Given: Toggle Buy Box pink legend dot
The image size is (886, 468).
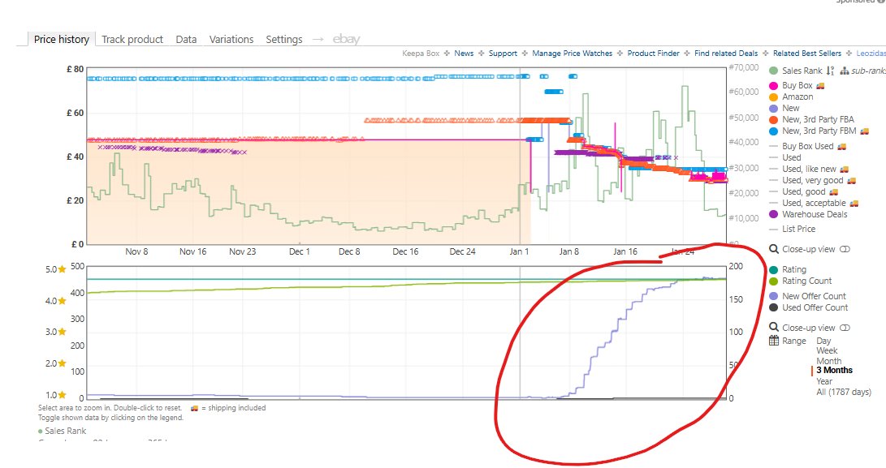Looking at the screenshot, I should pos(773,86).
